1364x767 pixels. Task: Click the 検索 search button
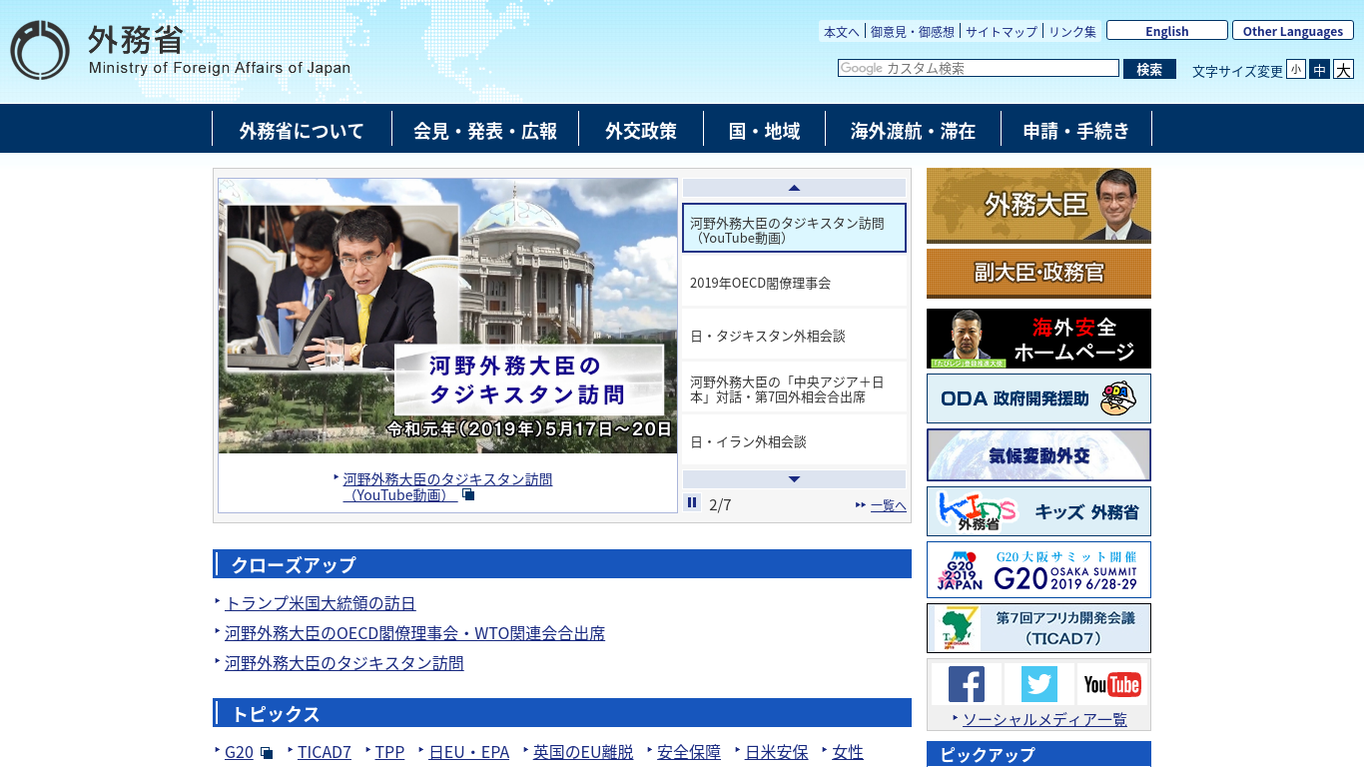pyautogui.click(x=1149, y=69)
